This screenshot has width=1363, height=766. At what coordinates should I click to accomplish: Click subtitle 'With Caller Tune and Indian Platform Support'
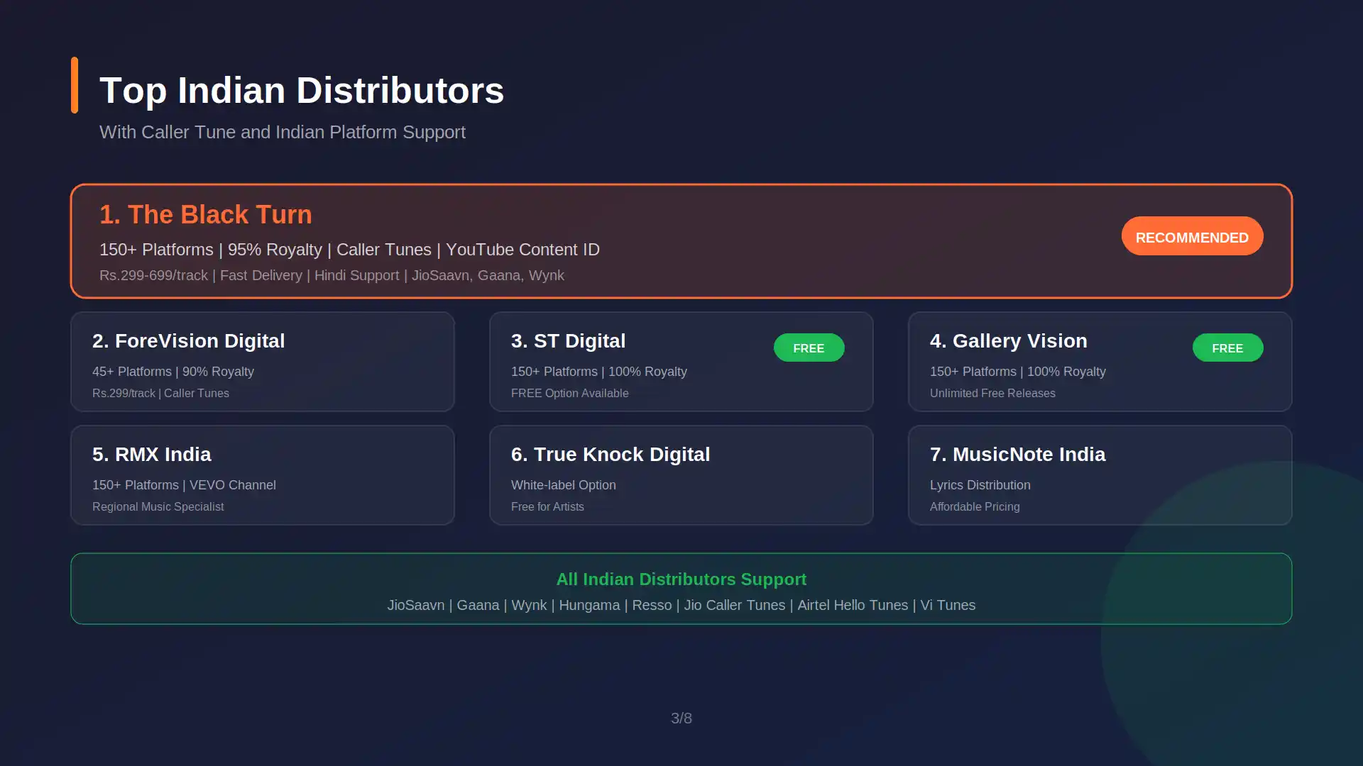click(x=283, y=133)
